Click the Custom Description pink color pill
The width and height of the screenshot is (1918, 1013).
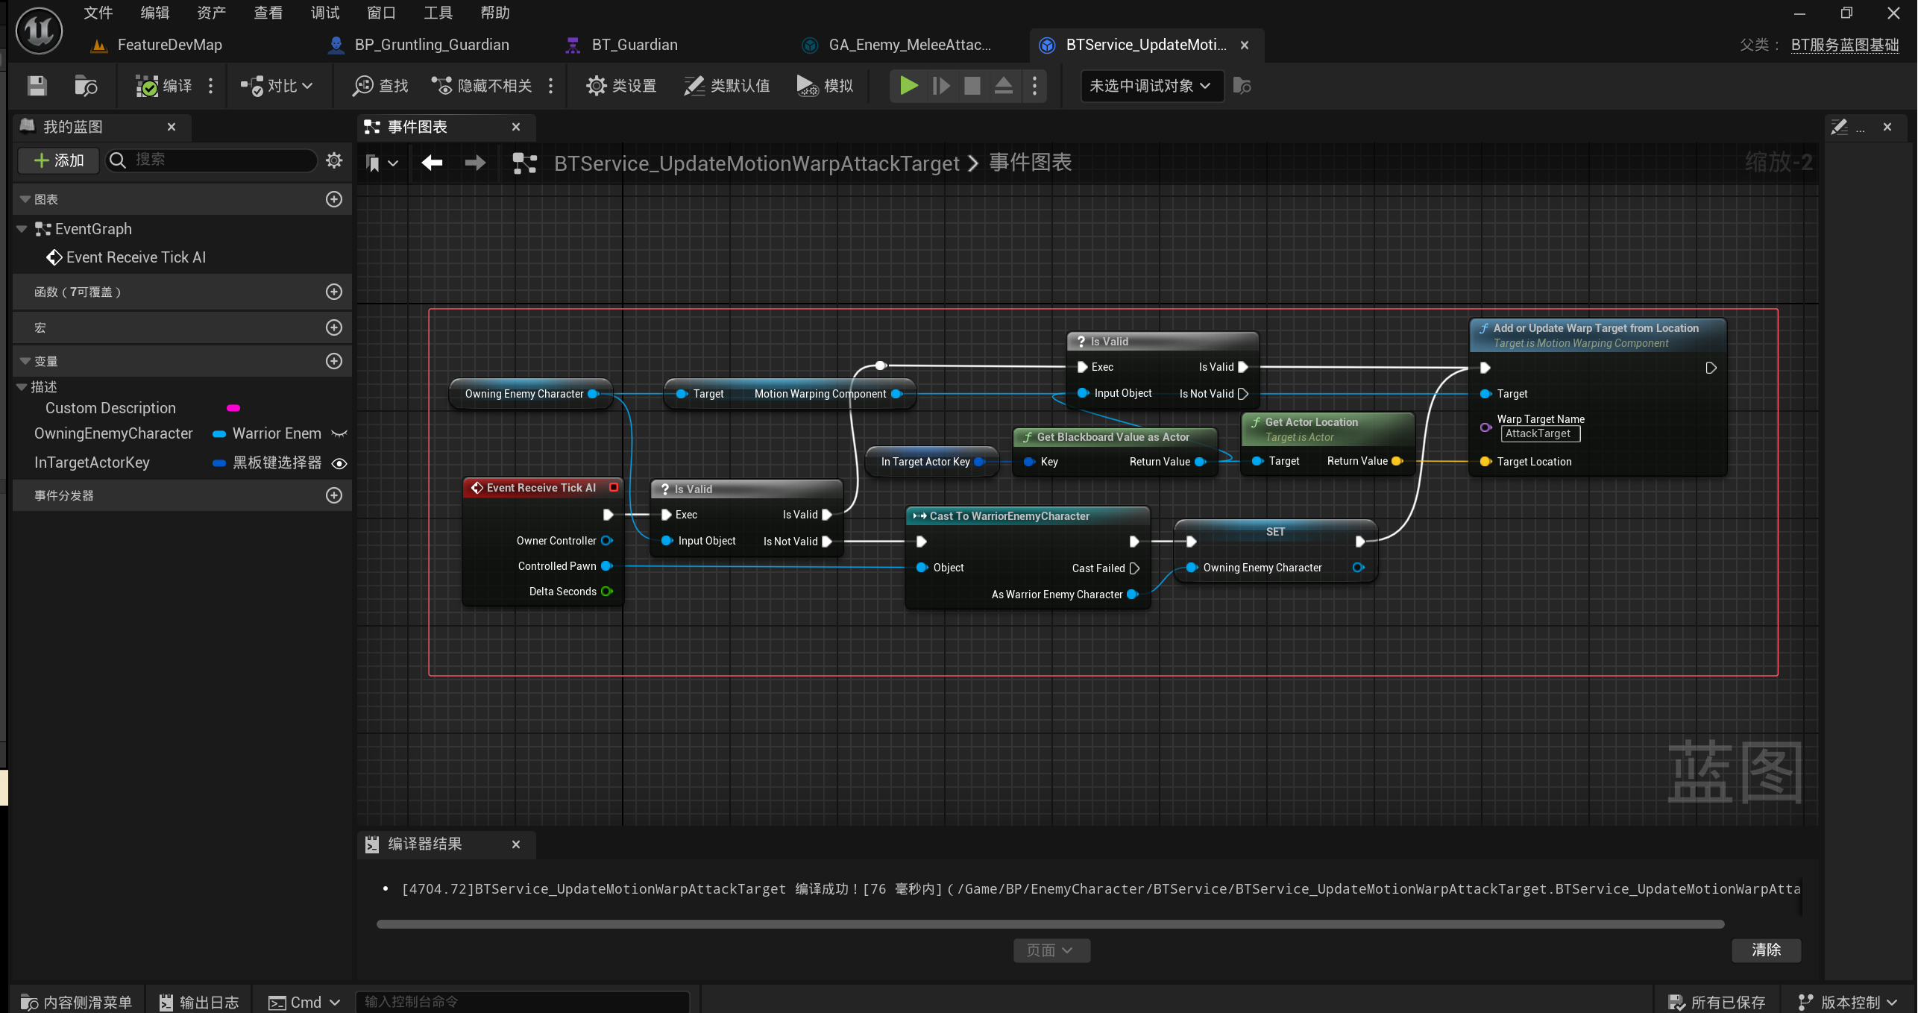(x=233, y=408)
